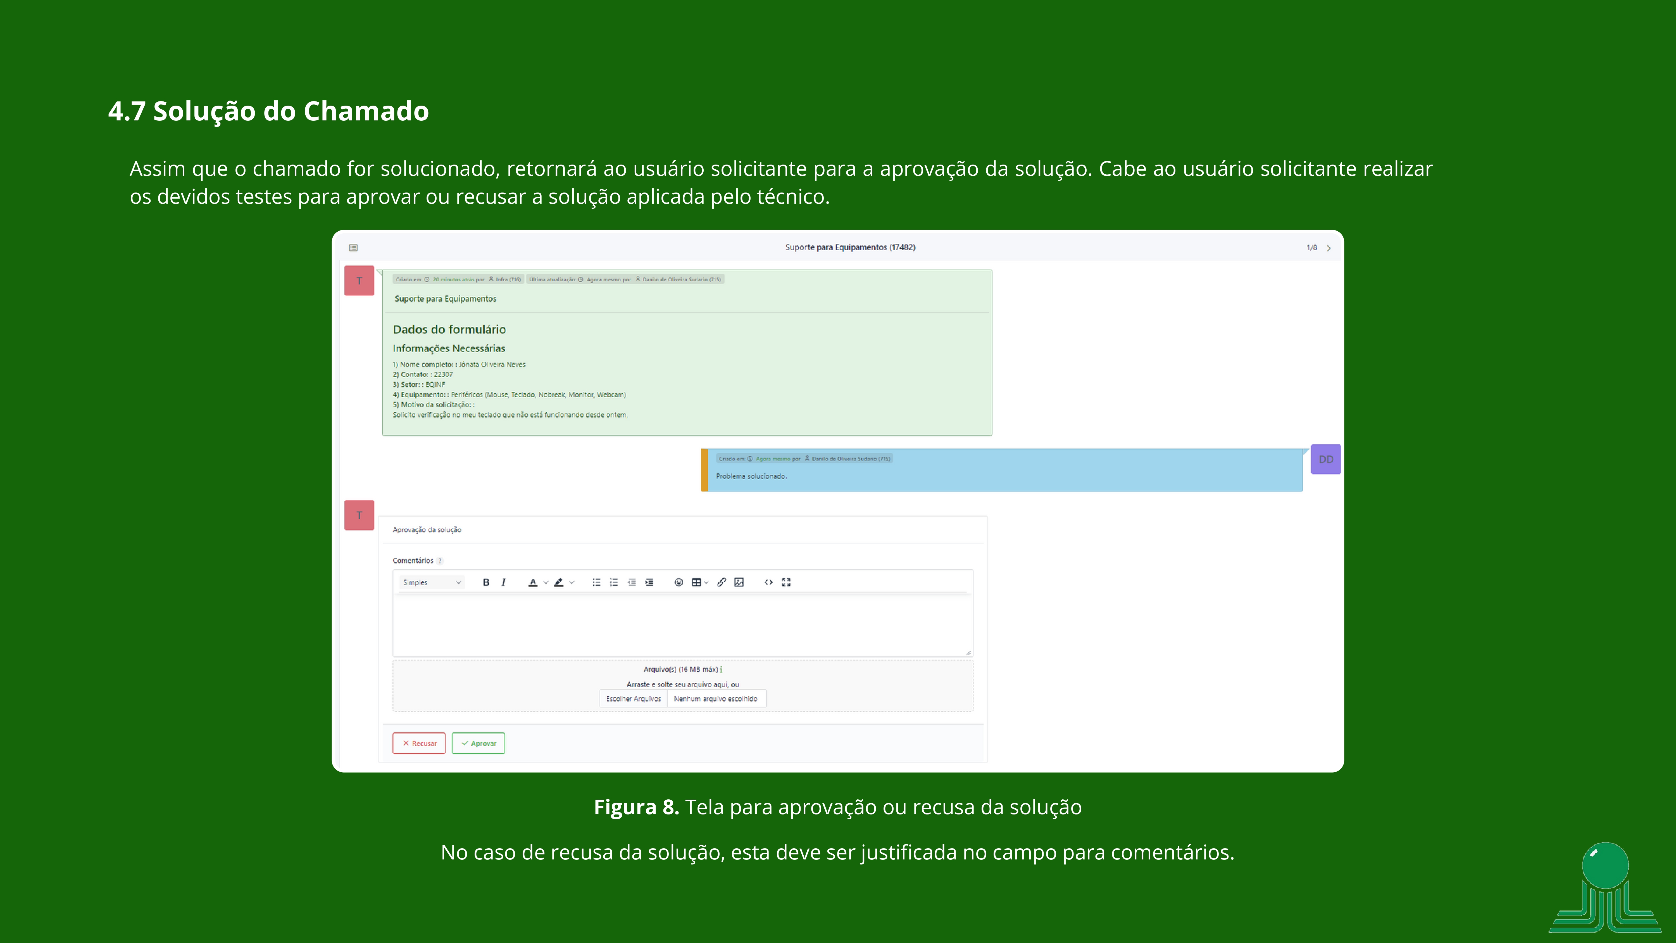The image size is (1676, 943).
Task: Open the emoji picker
Action: (679, 583)
